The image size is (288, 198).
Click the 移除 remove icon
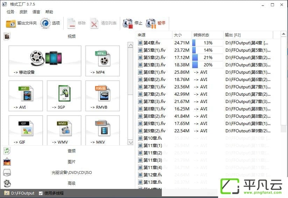(x=71, y=23)
